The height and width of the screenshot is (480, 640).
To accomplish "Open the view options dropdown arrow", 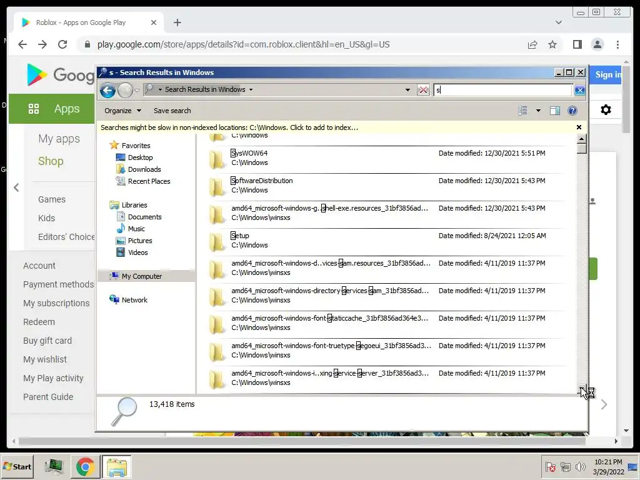I will tap(538, 111).
